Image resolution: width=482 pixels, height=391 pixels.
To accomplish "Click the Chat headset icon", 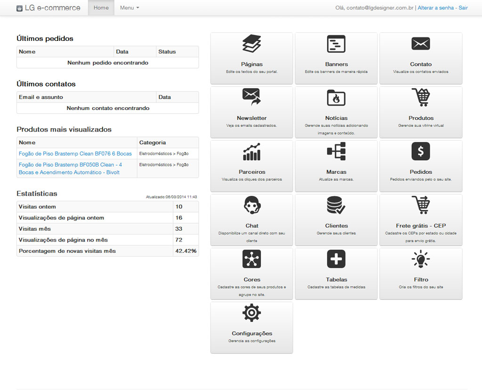I will (251, 205).
